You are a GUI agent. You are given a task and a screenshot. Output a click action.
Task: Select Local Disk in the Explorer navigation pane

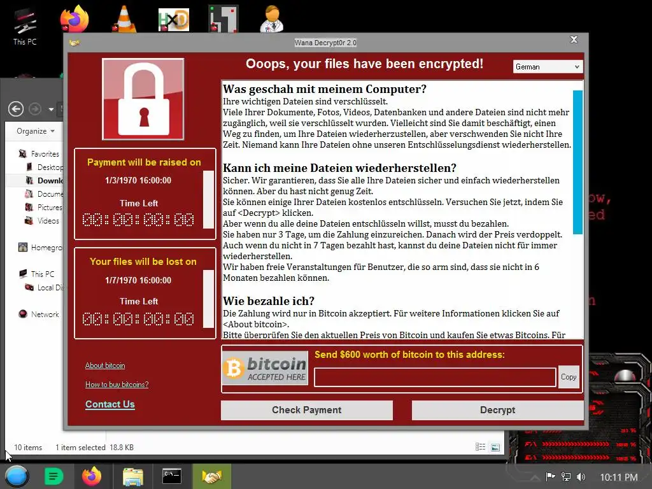click(x=44, y=287)
